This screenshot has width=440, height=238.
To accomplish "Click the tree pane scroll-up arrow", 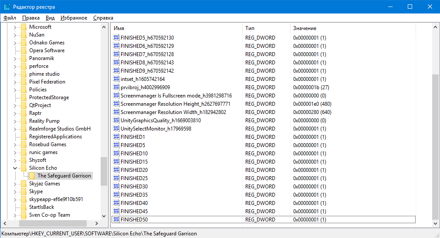I will click(x=104, y=27).
